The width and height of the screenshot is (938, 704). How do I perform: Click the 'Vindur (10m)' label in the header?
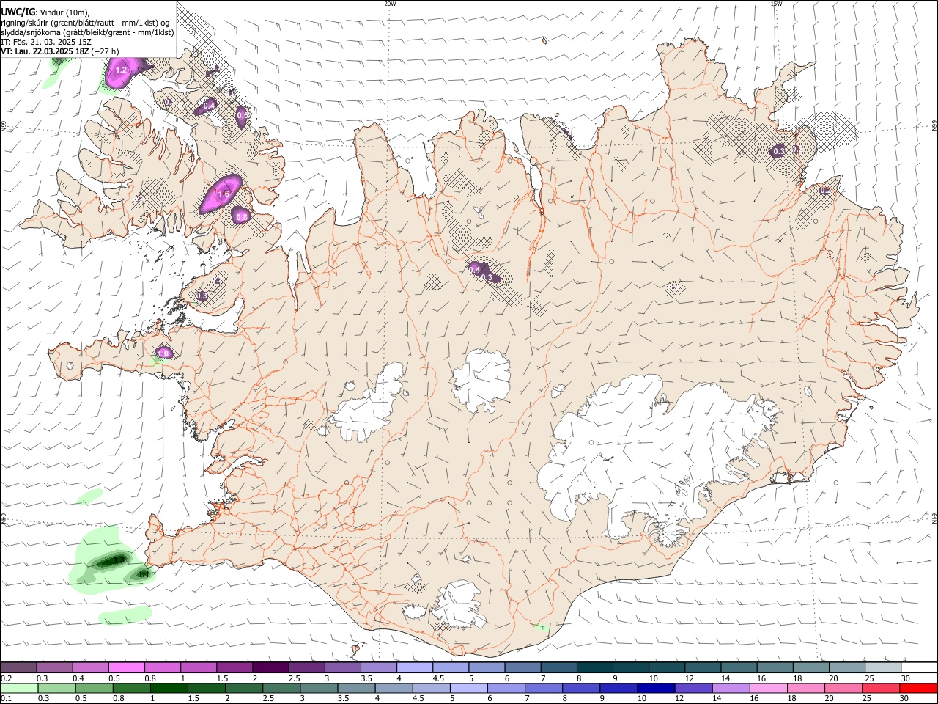(64, 12)
